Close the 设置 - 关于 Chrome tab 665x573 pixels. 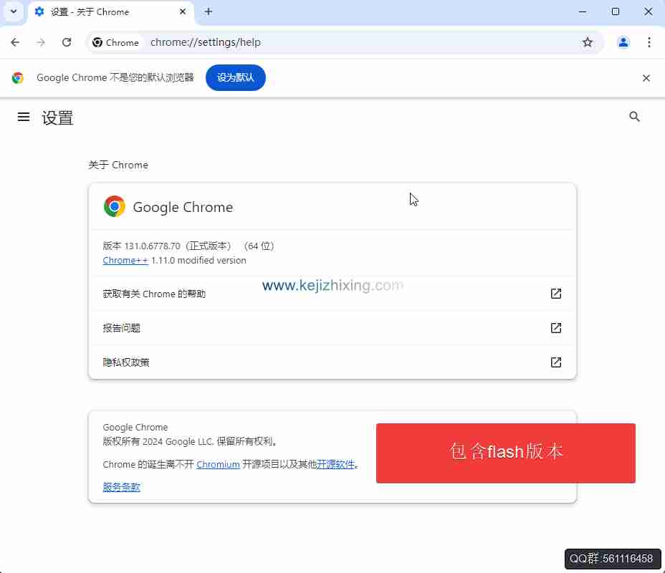182,11
